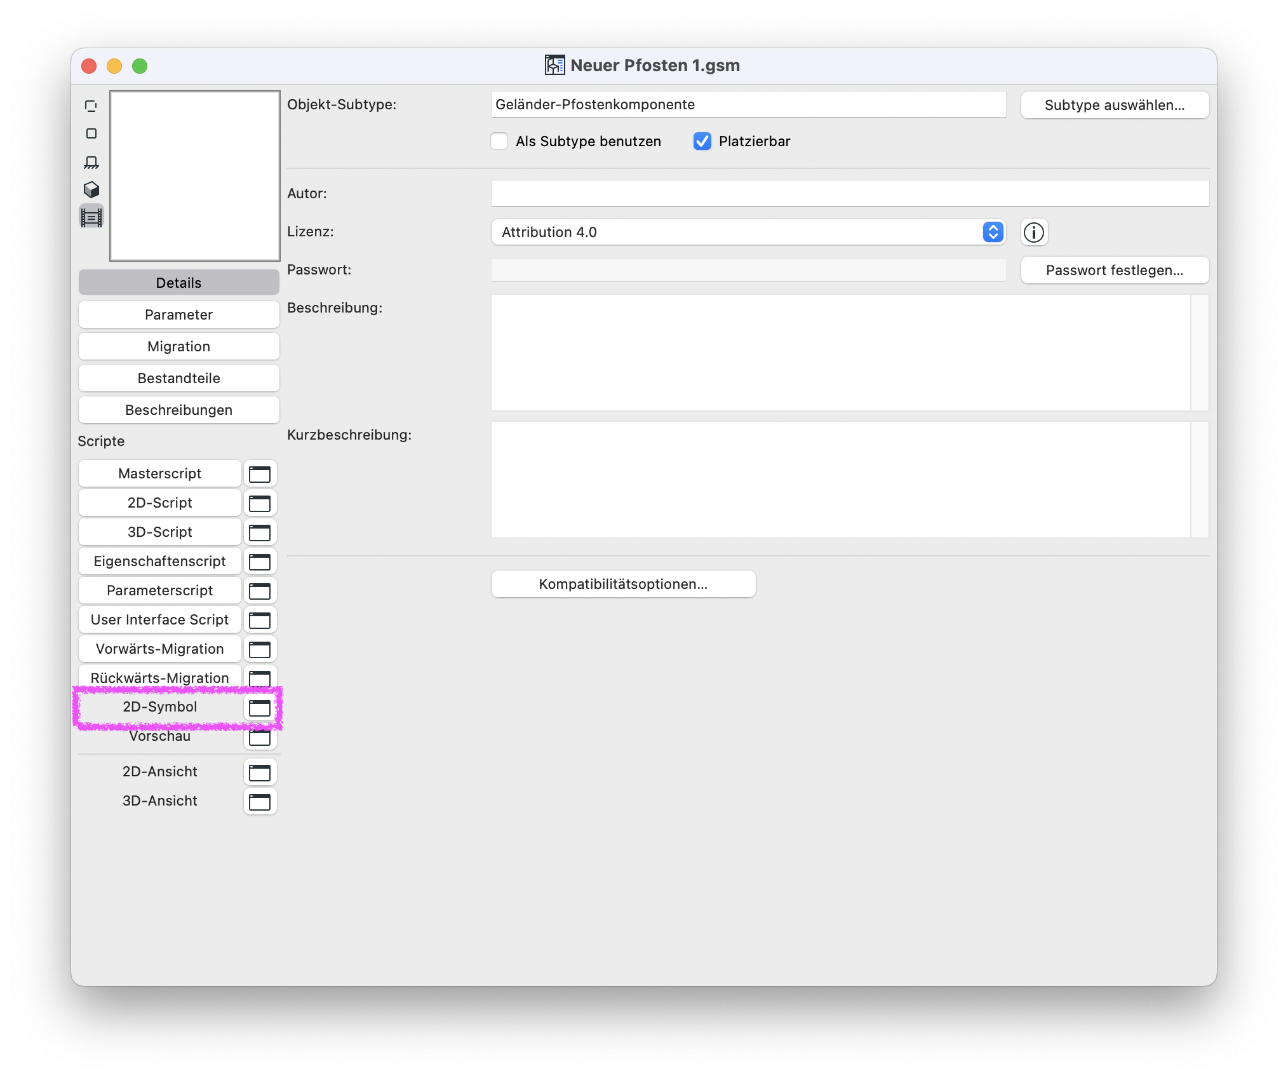Open the Vorwärts-Migration script
Image resolution: width=1288 pixels, height=1080 pixels.
(160, 649)
